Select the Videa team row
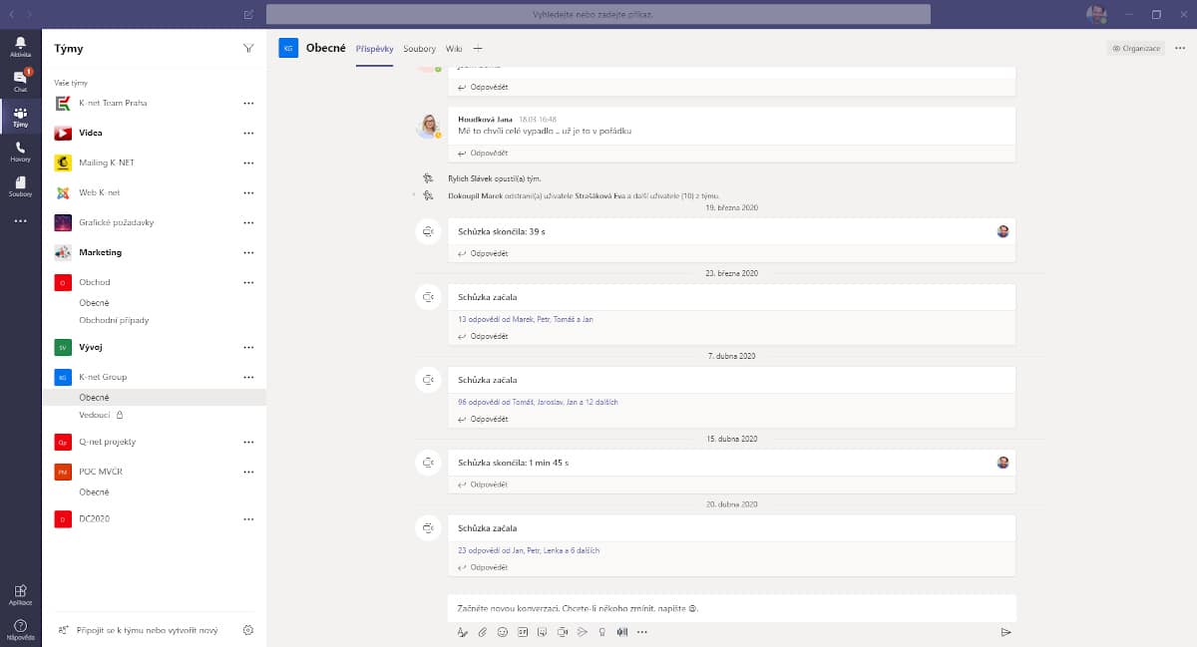1197x647 pixels. coord(154,133)
